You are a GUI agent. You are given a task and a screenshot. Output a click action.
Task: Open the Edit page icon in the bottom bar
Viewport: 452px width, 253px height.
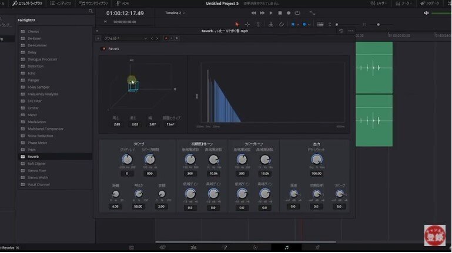[x=193, y=248]
